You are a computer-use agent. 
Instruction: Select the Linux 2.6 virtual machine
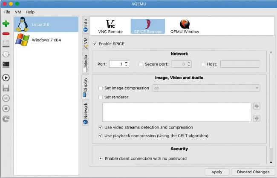pos(46,24)
